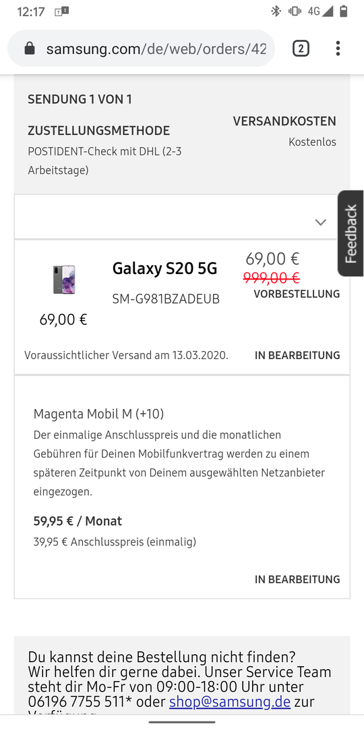The height and width of the screenshot is (729, 364).
Task: Tap the VORBESTELLUNG label
Action: [x=297, y=294]
